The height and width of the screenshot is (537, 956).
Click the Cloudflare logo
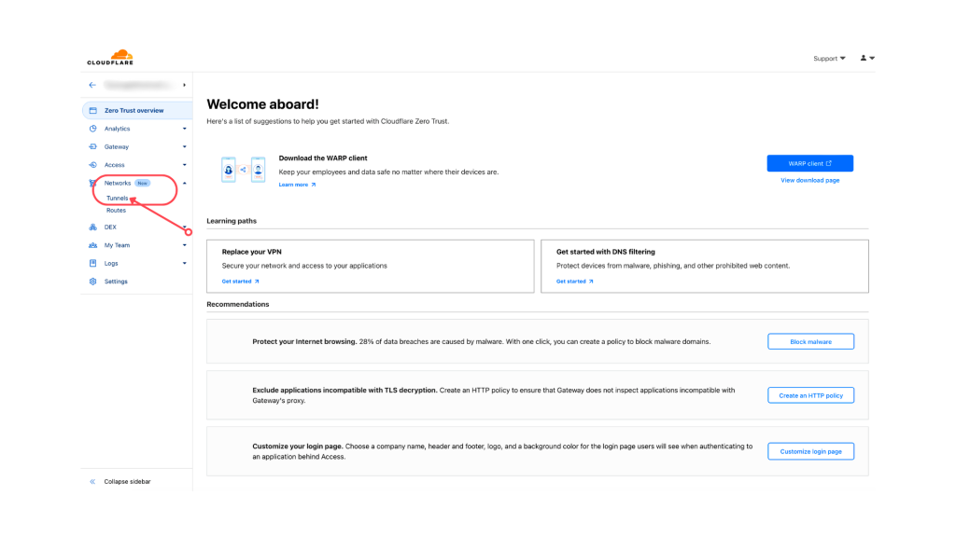coord(110,57)
